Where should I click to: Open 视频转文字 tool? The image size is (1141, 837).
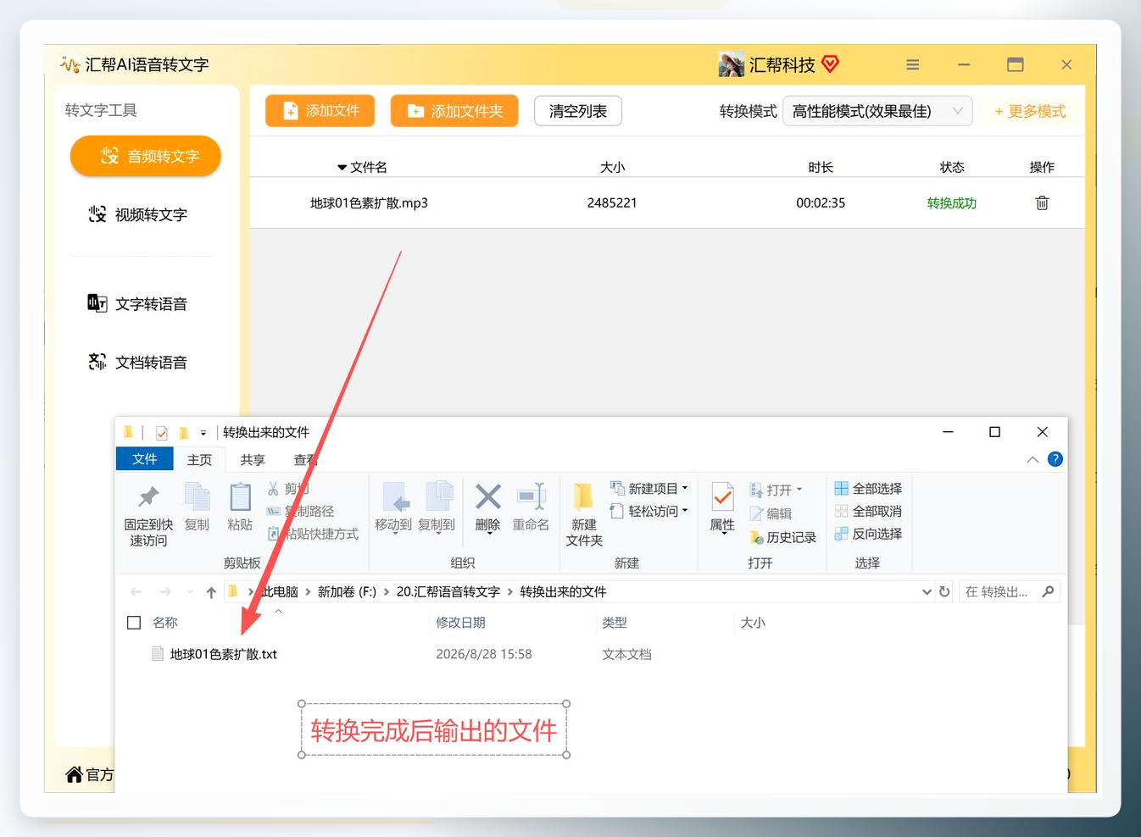138,215
